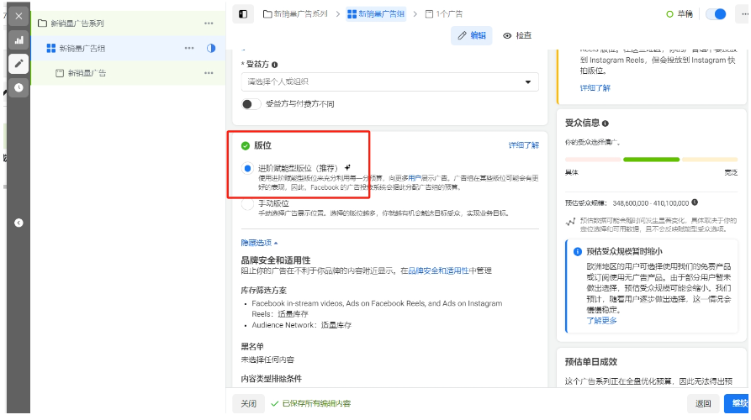Open more options for 新销量广告组 row
The height and width of the screenshot is (420, 751).
189,48
